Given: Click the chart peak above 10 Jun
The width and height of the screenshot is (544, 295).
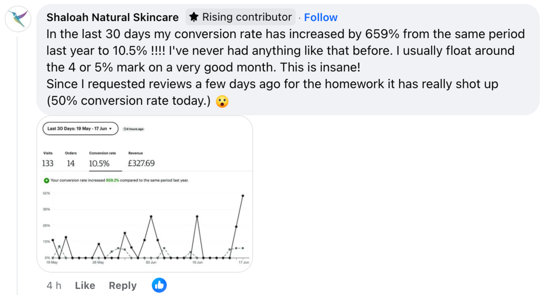Looking at the screenshot, I should pos(197,216).
